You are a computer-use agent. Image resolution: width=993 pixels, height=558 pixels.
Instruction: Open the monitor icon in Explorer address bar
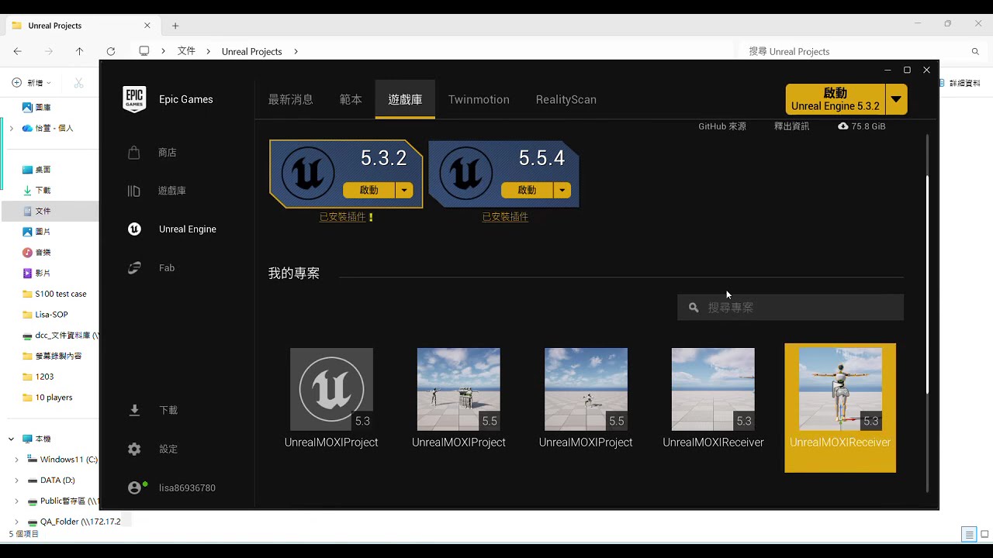tap(144, 51)
